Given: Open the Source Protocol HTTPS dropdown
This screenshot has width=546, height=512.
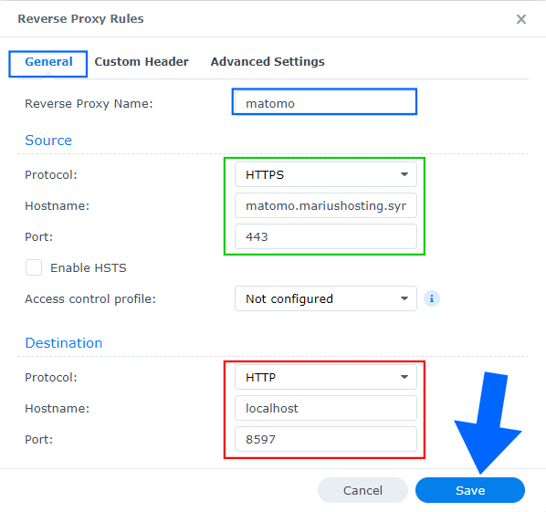Looking at the screenshot, I should [x=326, y=174].
